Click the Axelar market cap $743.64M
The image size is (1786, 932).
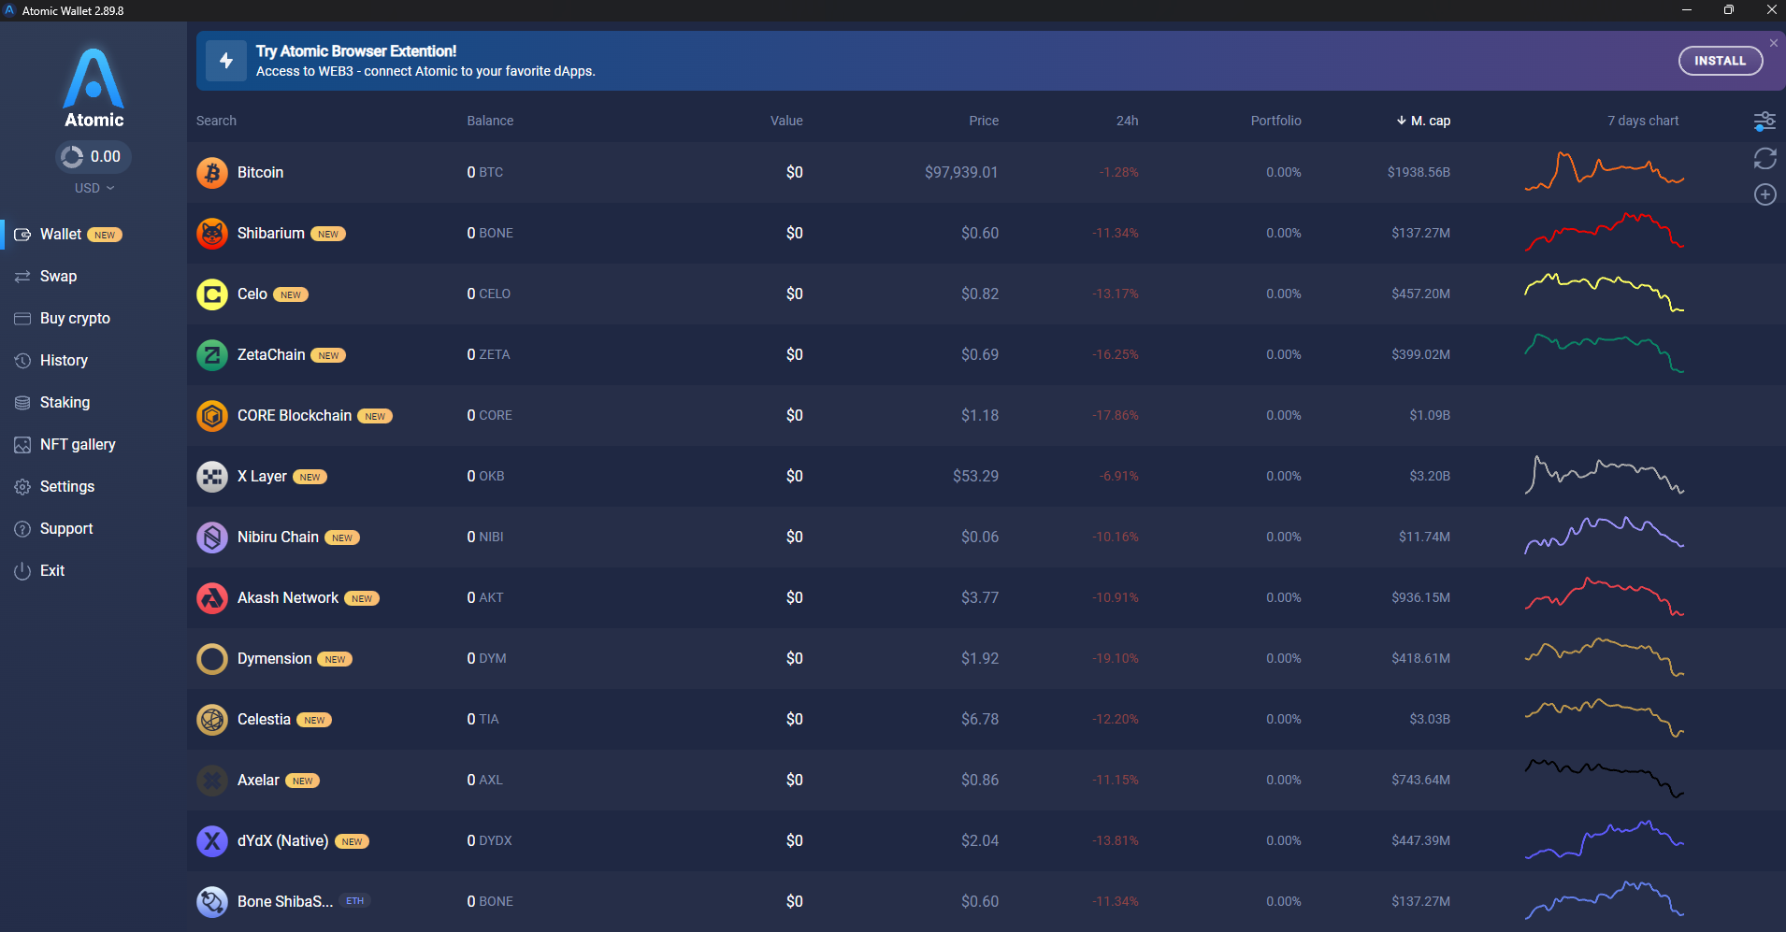click(x=1420, y=781)
